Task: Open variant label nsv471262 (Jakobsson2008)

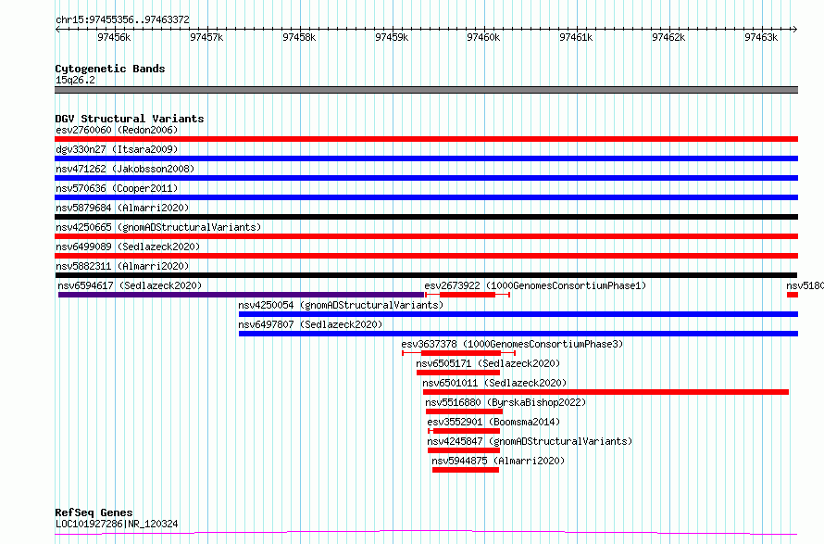Action: pos(125,169)
